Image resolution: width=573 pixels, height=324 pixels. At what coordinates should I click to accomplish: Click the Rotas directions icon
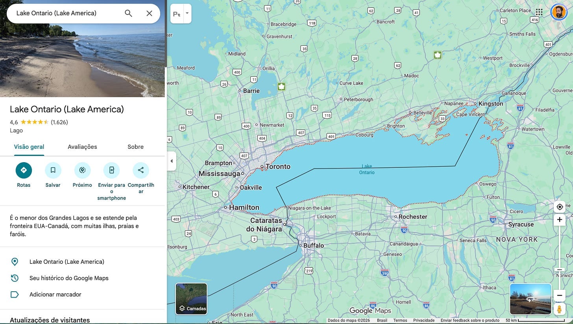tap(24, 170)
